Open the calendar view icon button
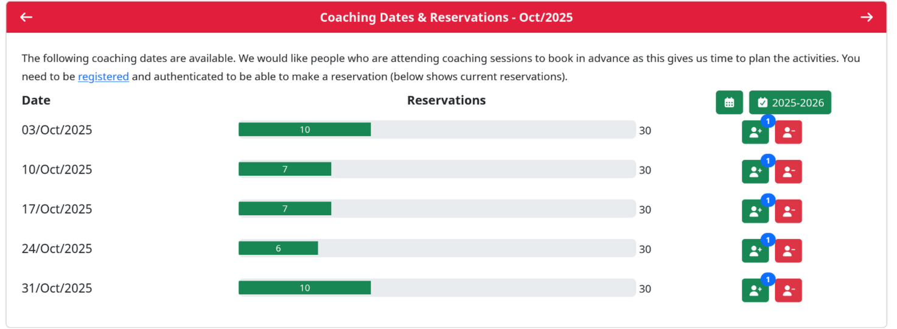897x329 pixels. (x=729, y=103)
